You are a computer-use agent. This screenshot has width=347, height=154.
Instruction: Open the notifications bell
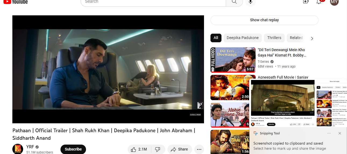[319, 2]
